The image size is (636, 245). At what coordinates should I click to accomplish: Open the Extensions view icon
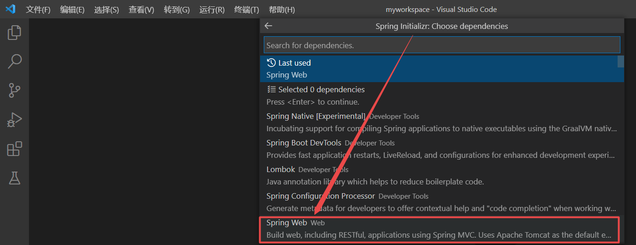pyautogui.click(x=14, y=149)
